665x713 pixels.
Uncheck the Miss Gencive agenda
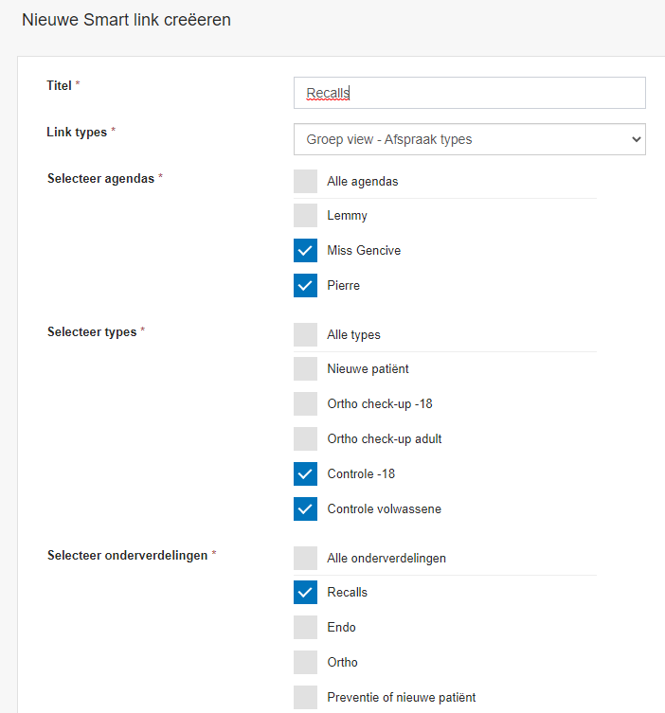[305, 251]
